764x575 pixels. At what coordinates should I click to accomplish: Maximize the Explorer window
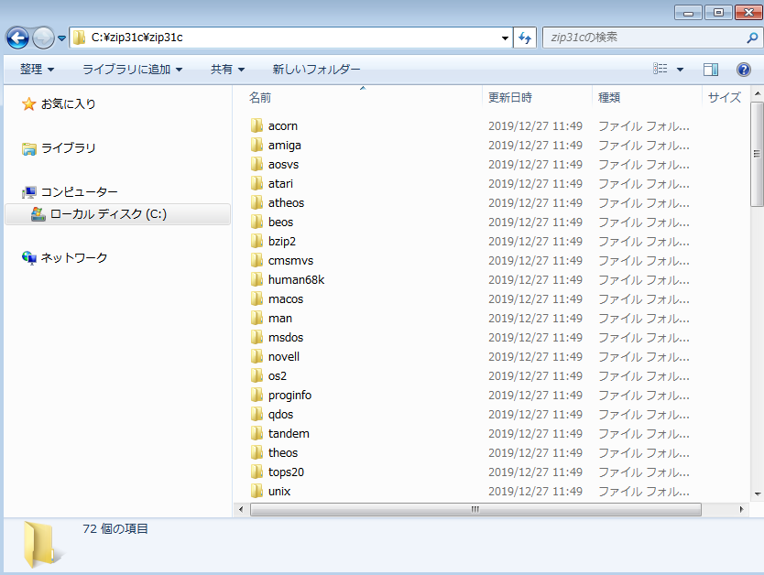(718, 13)
